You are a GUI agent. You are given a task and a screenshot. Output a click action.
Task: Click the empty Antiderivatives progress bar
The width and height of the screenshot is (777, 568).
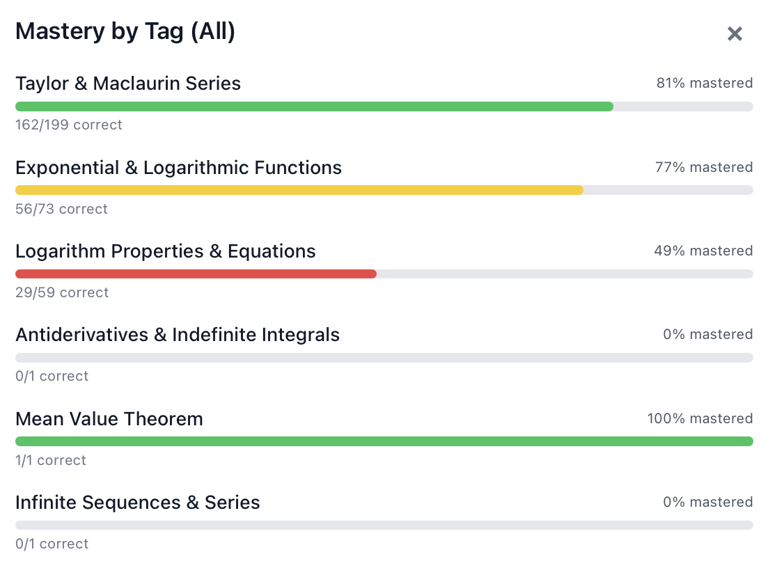pos(383,358)
